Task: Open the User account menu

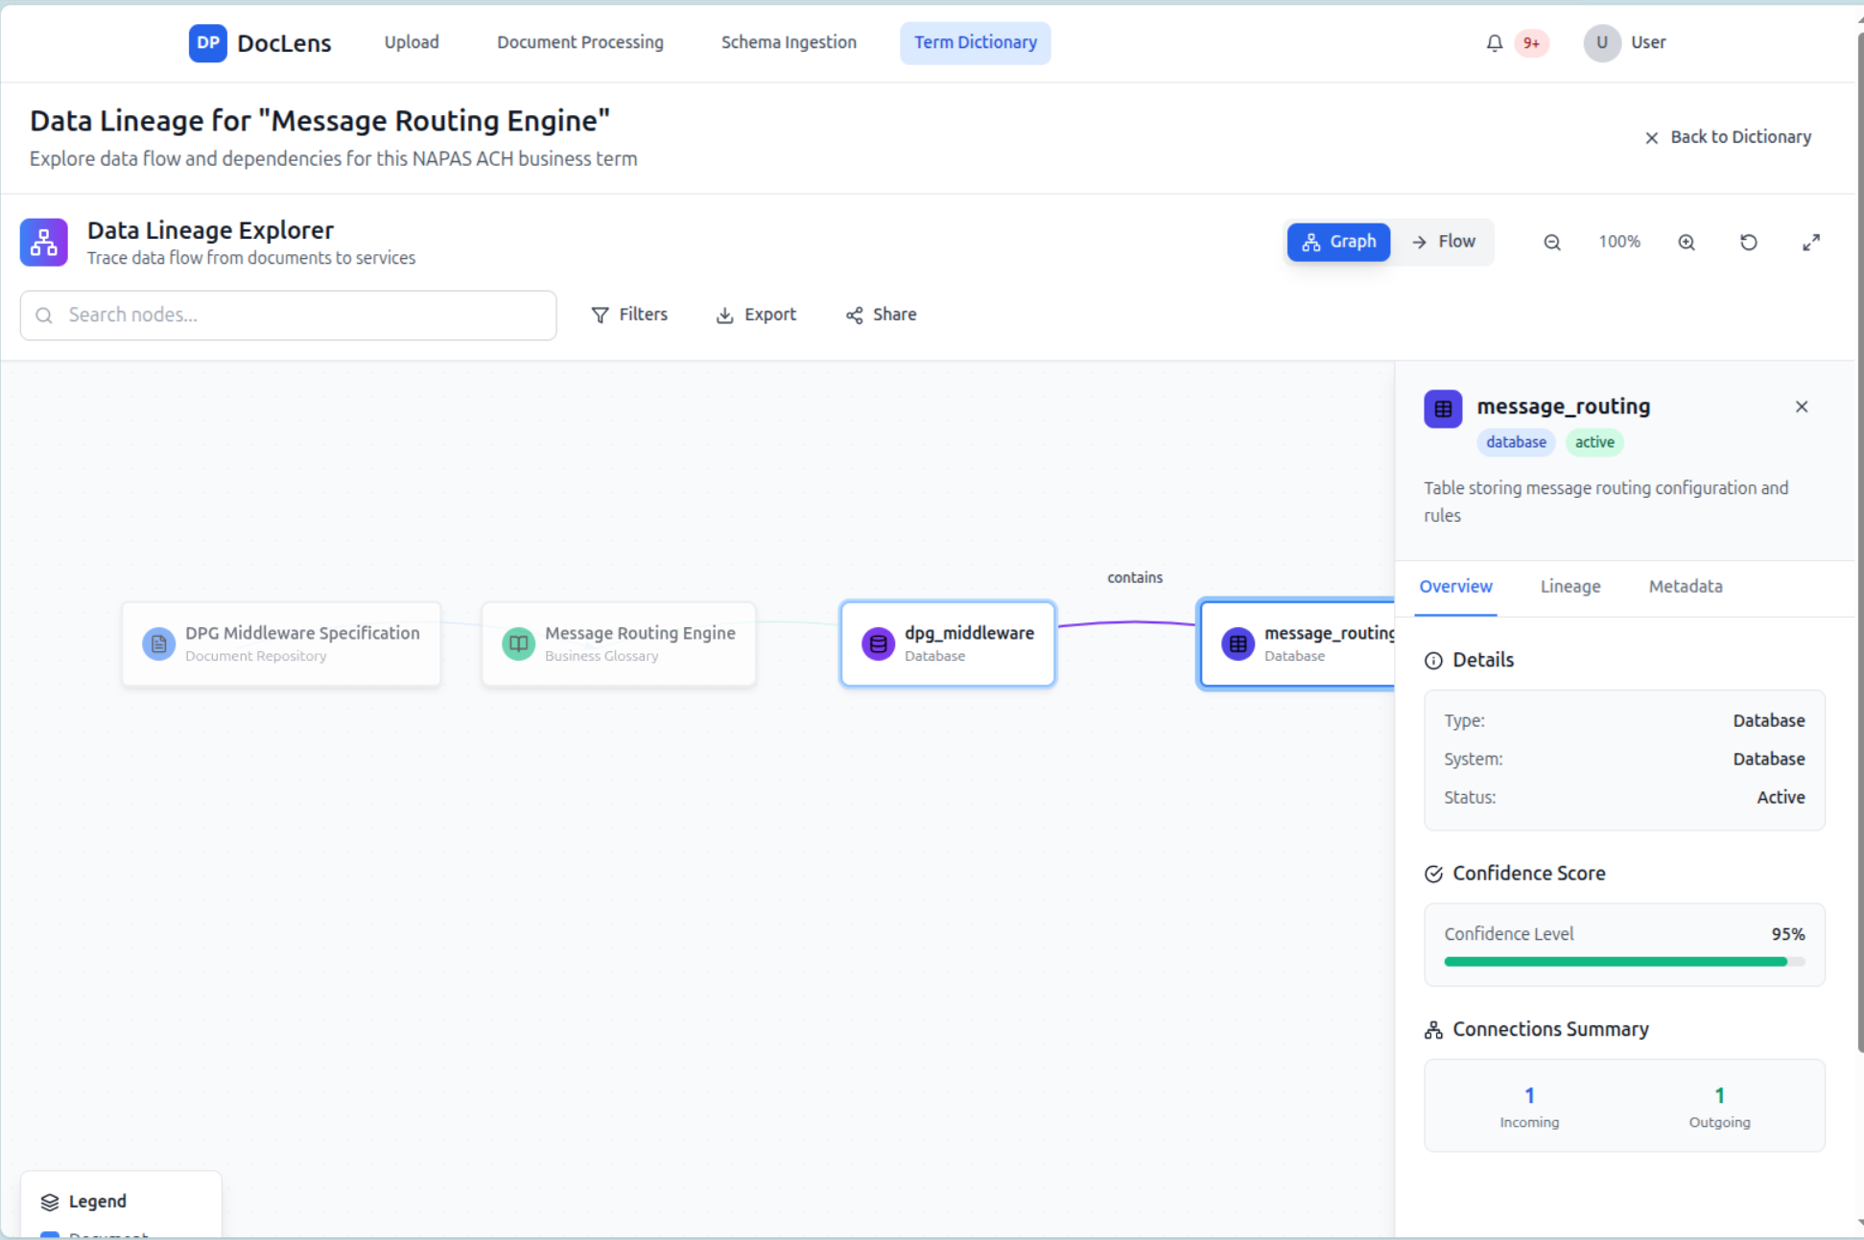Action: pos(1625,43)
